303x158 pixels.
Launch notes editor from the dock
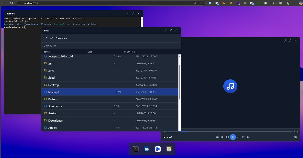[169, 149]
